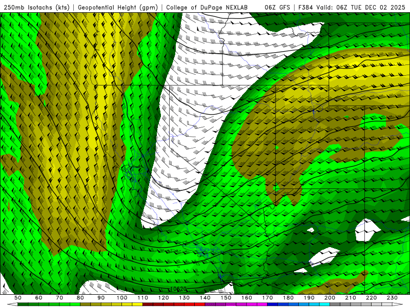Click the '120' colorbar label

click(x=163, y=298)
